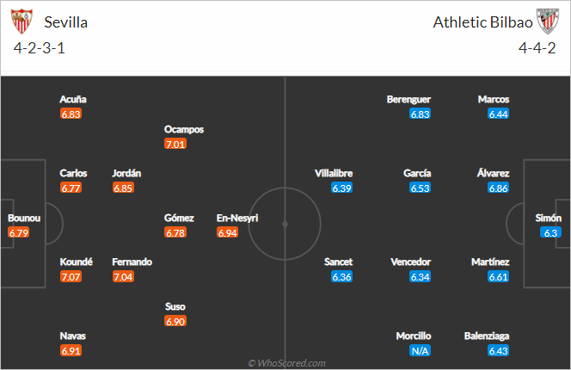Select En-Nesyri's 6.94 rating badge

coord(228,232)
